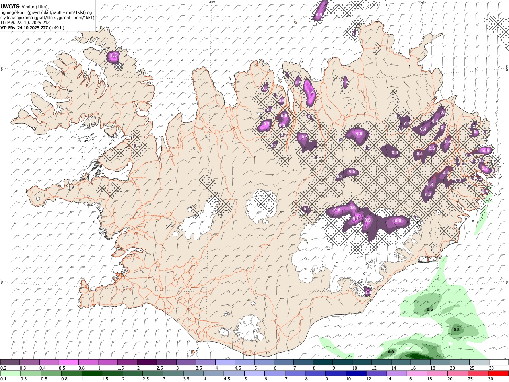Select the "(+49 h)" forecast offset text
The width and height of the screenshot is (509, 382).
[x=57, y=28]
